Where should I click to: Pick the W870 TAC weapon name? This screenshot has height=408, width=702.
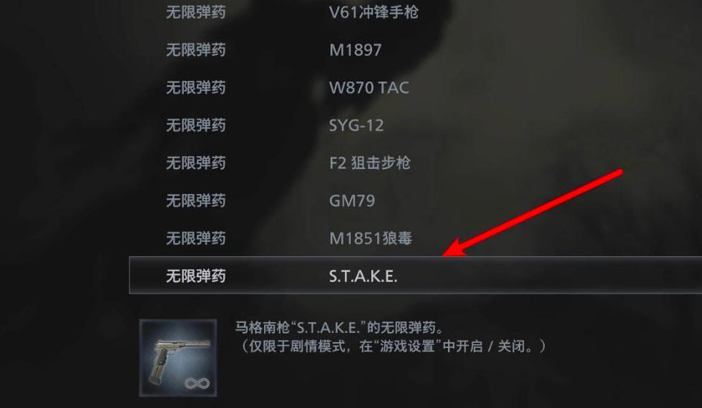point(369,87)
